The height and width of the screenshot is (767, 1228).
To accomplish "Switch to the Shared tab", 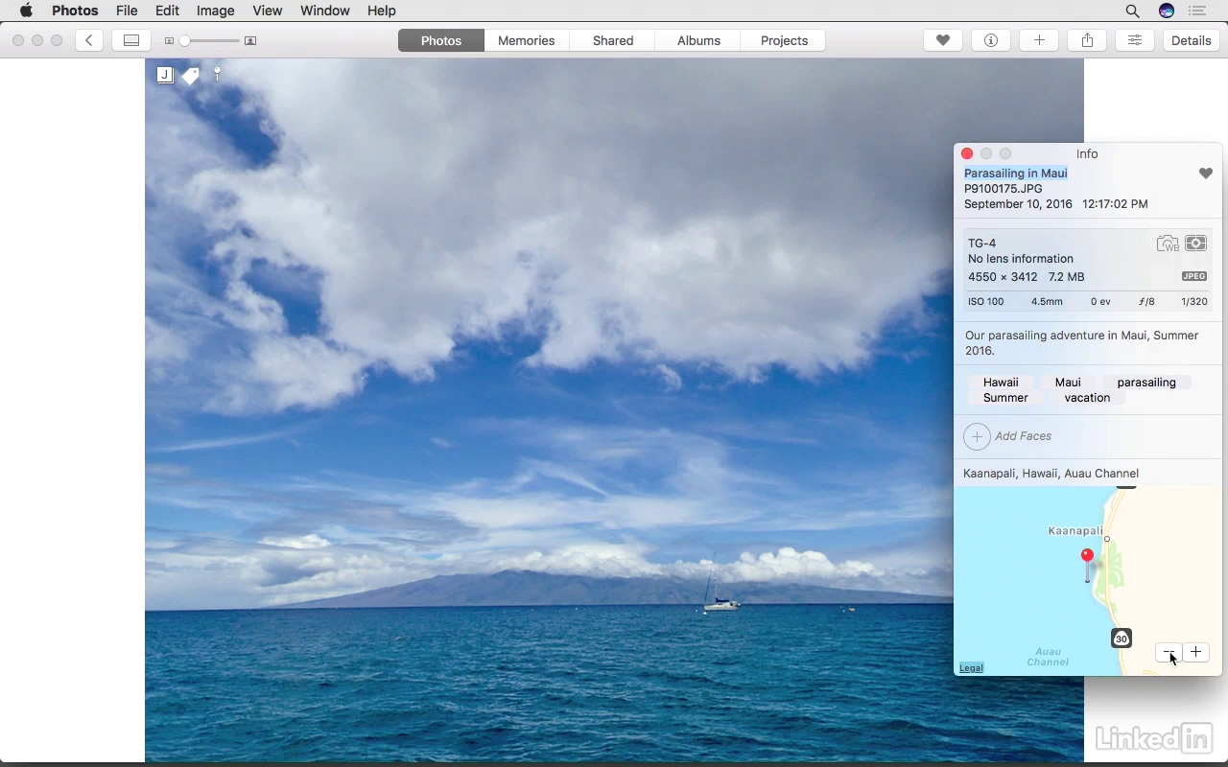I will (612, 40).
